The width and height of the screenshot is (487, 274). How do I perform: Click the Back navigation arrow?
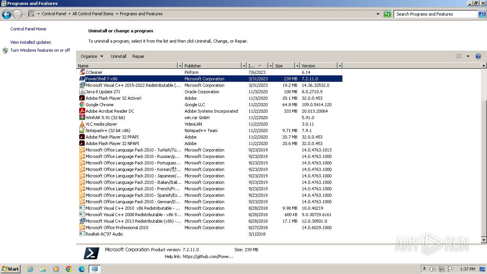coord(6,14)
